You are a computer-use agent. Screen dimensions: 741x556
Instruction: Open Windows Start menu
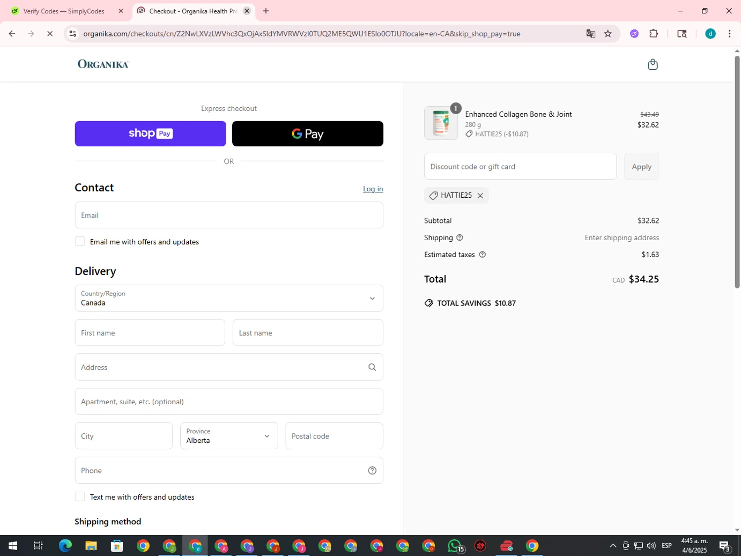point(13,546)
